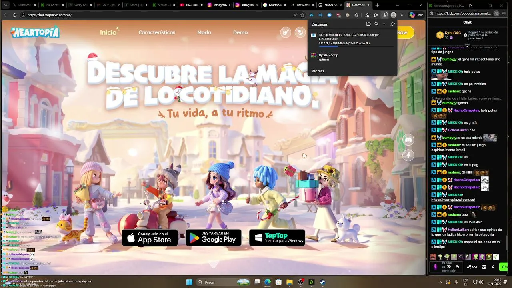Viewport: 512px width, 288px height.
Task: Search downloads with the magnifier icon
Action: pos(376,24)
